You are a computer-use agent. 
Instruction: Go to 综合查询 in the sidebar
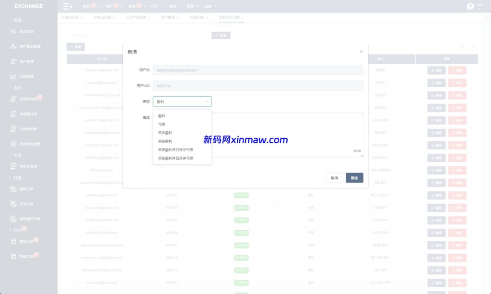point(26,32)
